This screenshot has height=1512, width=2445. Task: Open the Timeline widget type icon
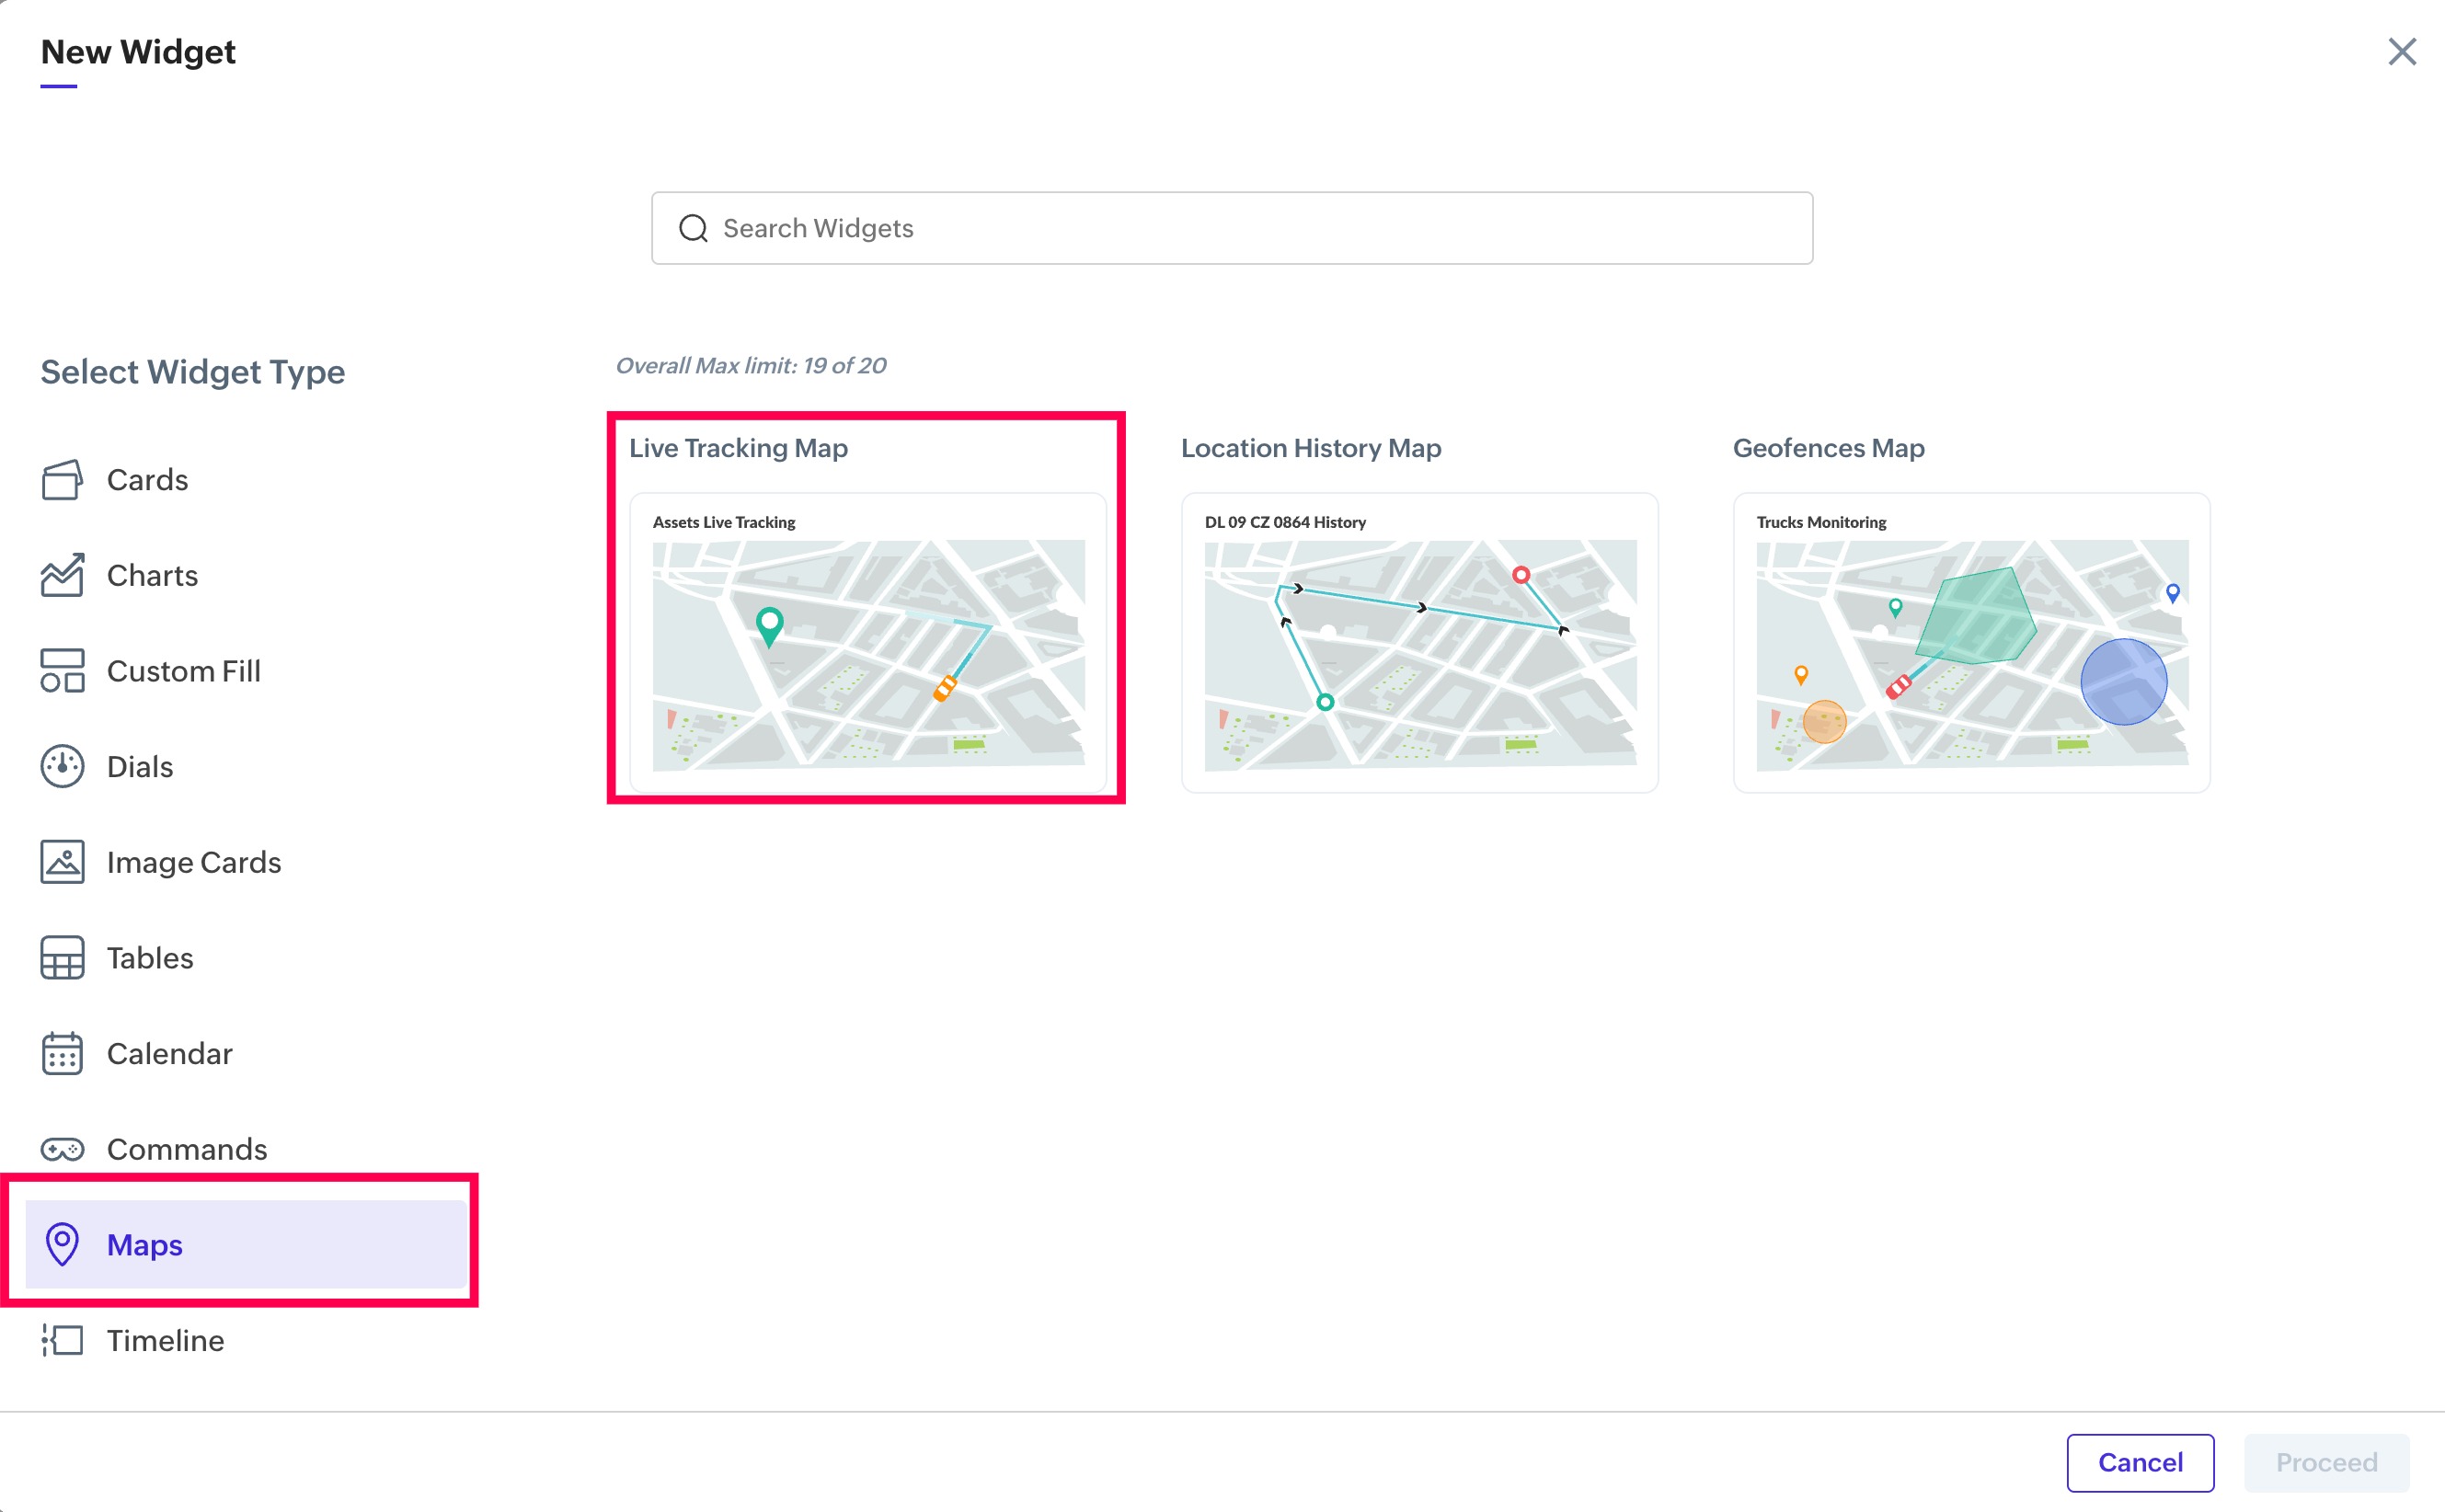(x=62, y=1340)
